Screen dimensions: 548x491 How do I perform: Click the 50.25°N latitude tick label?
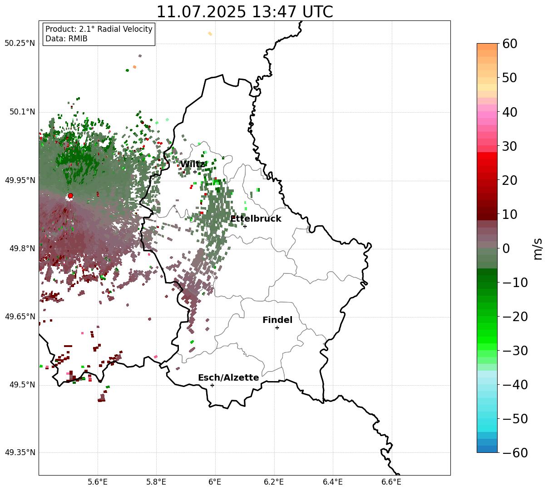(x=20, y=44)
